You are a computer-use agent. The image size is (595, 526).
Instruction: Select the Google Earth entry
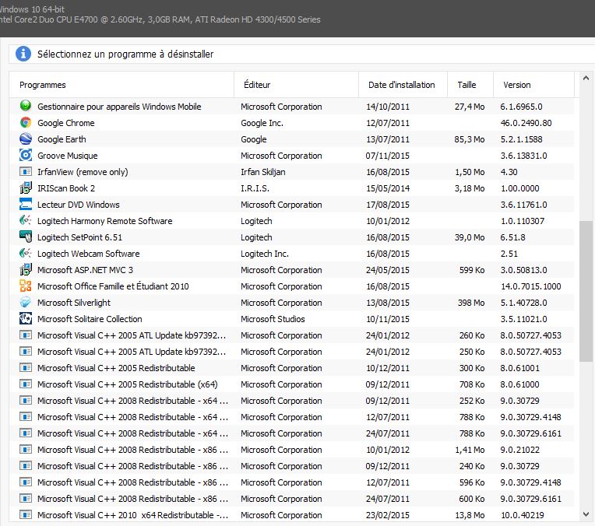pos(62,139)
